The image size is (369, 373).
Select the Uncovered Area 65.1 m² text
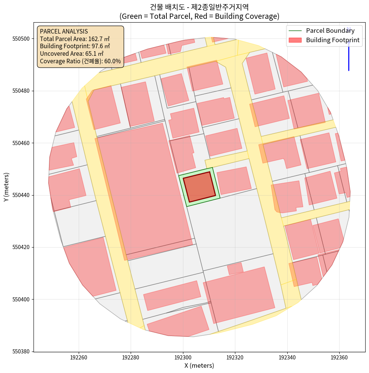coord(72,54)
